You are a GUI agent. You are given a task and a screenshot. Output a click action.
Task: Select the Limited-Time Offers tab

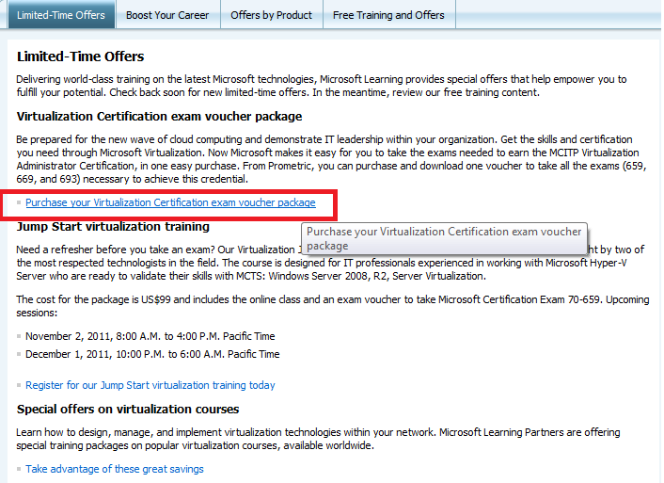pos(61,15)
